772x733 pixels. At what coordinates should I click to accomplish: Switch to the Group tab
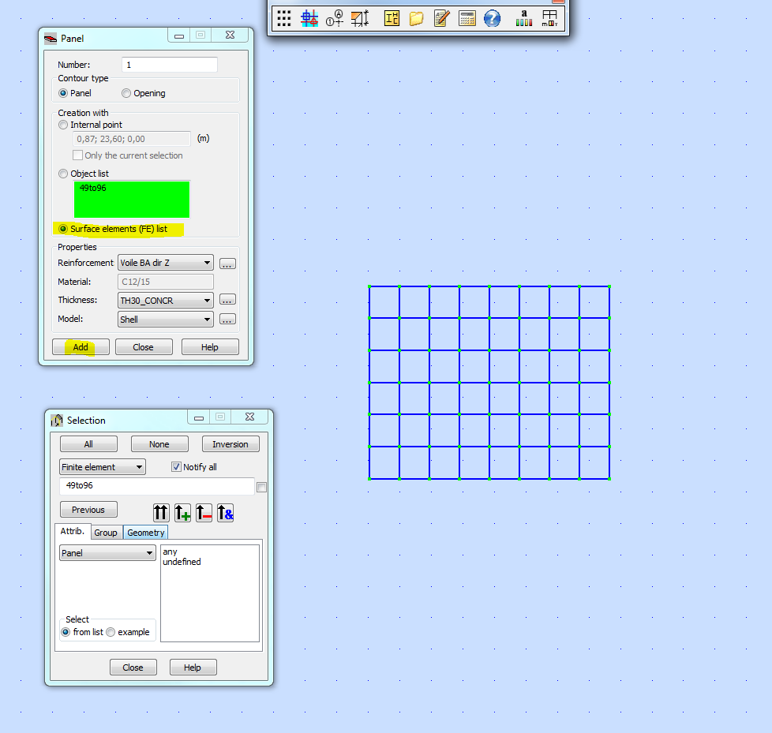pyautogui.click(x=106, y=532)
